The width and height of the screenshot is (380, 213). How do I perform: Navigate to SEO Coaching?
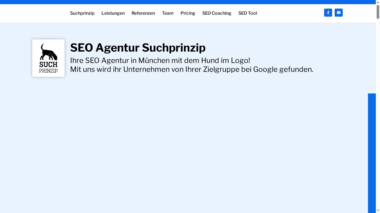click(217, 13)
